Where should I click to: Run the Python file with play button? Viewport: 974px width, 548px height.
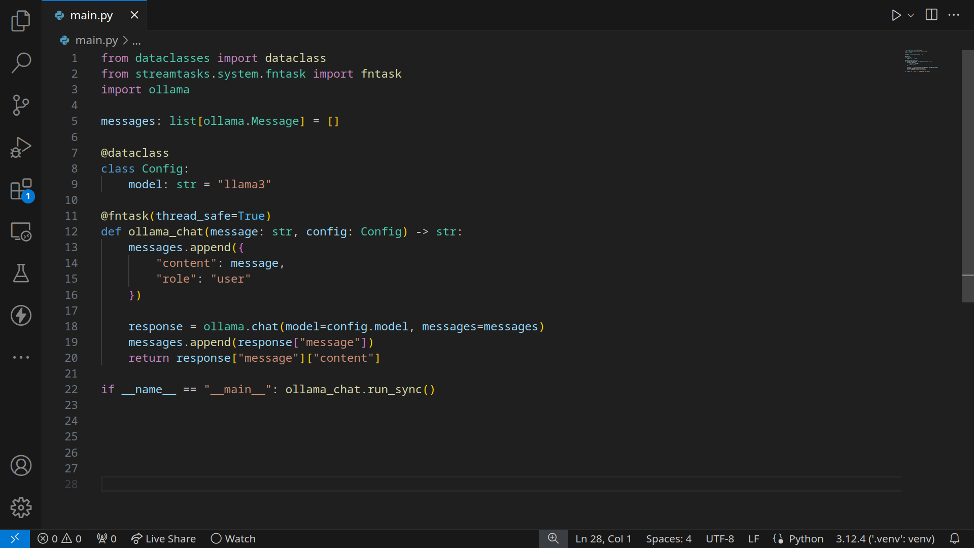(x=896, y=15)
